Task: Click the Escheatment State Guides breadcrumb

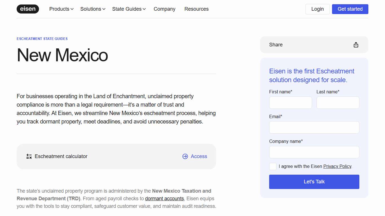Action: coord(42,39)
